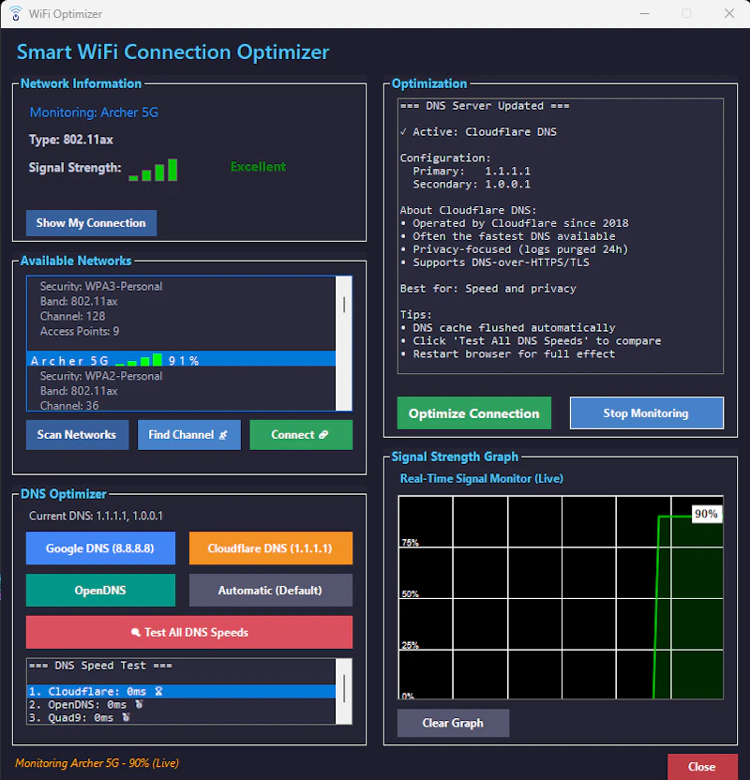Reset DNS to Automatic (Default)

[x=271, y=591]
